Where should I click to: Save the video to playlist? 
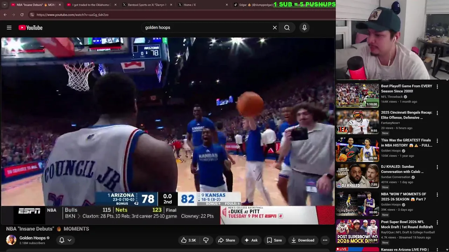pos(274,240)
